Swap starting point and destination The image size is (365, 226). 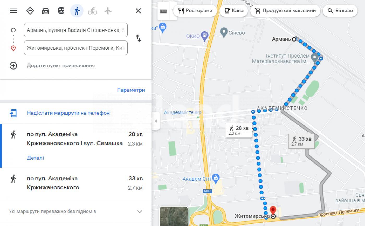(x=138, y=39)
